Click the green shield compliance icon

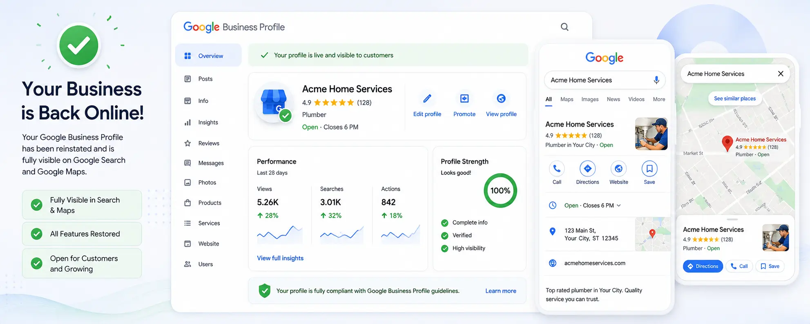click(x=265, y=291)
